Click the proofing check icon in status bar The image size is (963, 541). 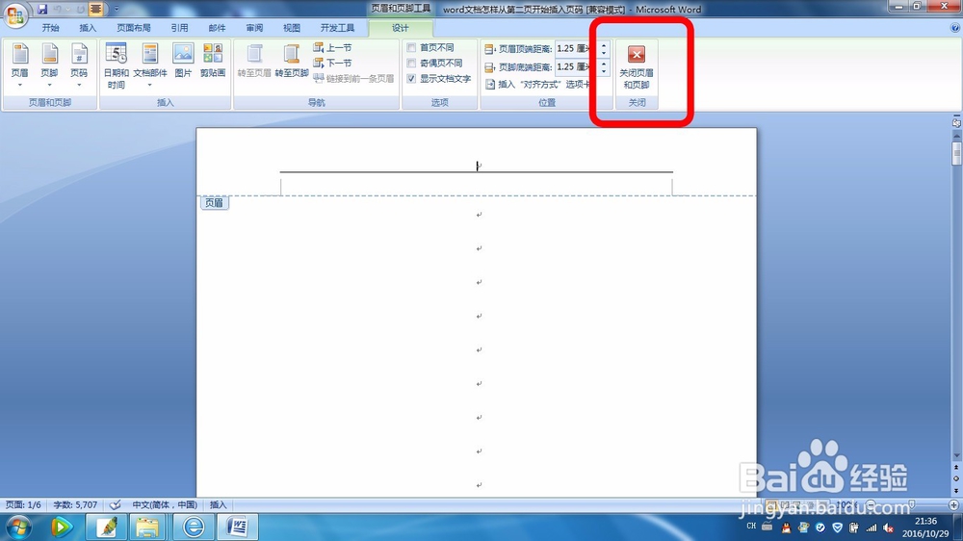point(116,504)
